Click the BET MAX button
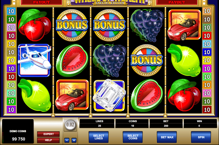This screenshot has width=219, height=145. (x=167, y=137)
